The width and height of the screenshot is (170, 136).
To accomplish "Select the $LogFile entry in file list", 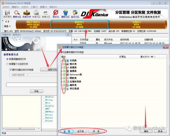I will point(50,106).
